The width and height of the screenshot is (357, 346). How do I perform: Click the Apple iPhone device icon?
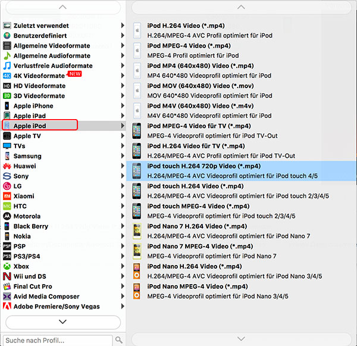[x=7, y=106]
